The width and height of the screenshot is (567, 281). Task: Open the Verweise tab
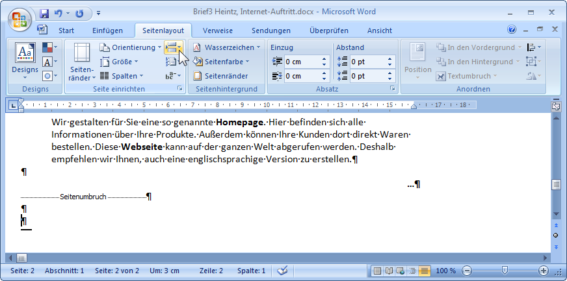218,31
